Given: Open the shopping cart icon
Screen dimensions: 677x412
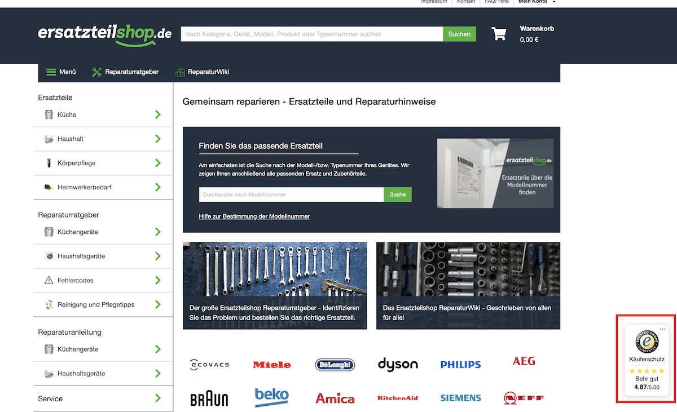Looking at the screenshot, I should [x=499, y=34].
